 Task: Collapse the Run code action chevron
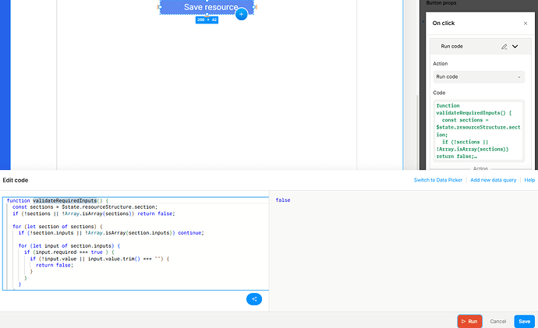[x=515, y=46]
